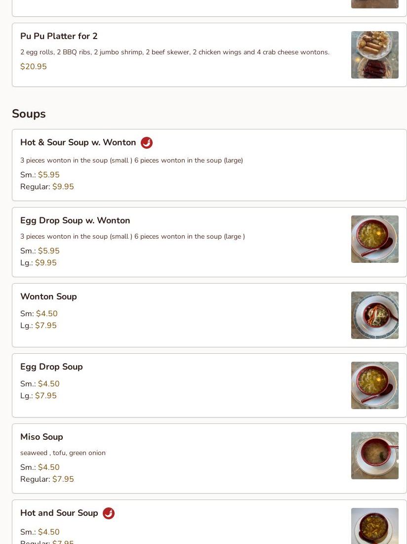
Task: Click Miso Soup description seaweed, tofu, green onion
Action: pos(63,453)
